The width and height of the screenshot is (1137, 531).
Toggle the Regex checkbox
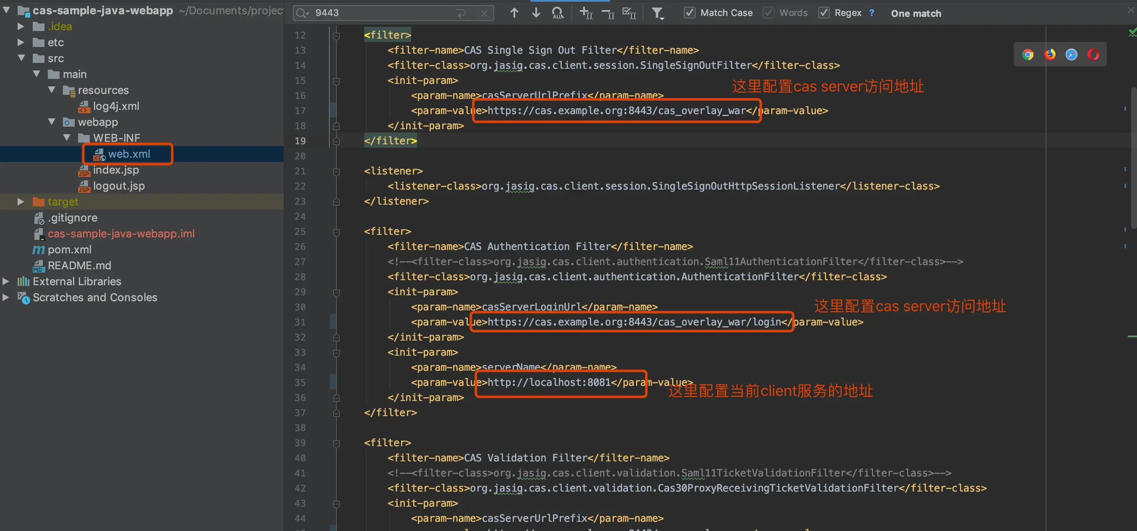(x=824, y=13)
